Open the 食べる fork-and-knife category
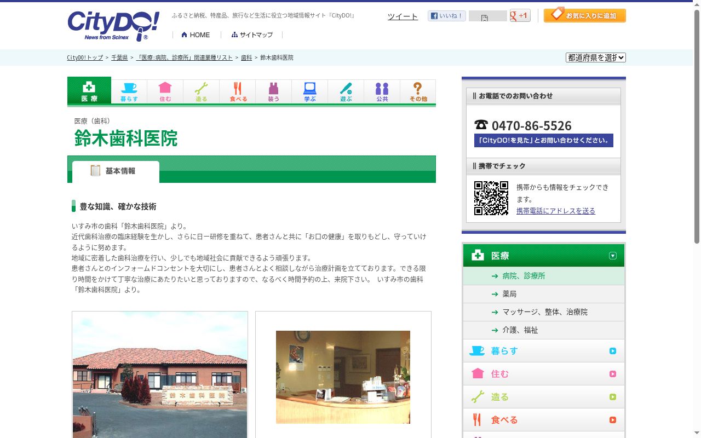Image resolution: width=701 pixels, height=438 pixels. 238,91
